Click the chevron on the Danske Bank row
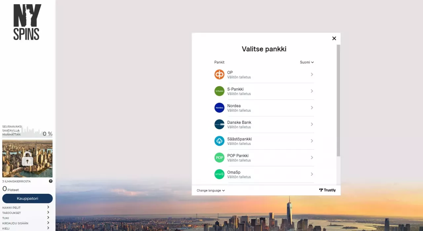 (x=312, y=124)
